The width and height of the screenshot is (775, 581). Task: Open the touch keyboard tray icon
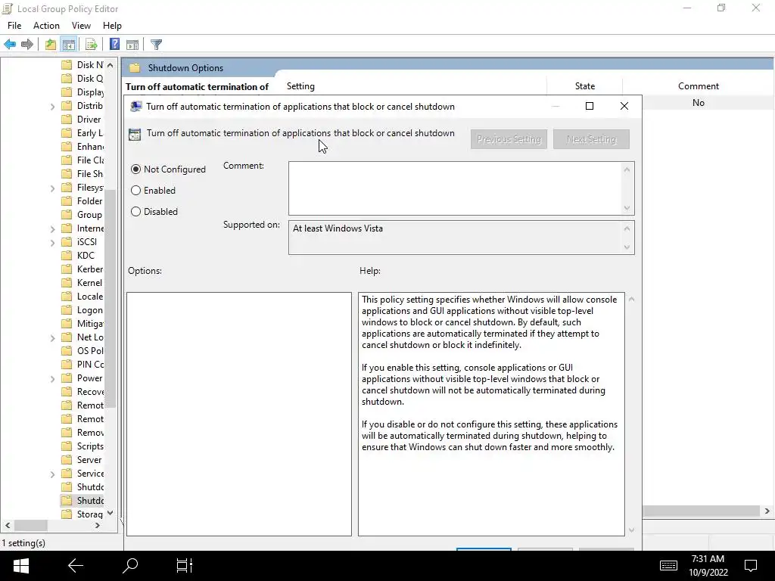669,566
